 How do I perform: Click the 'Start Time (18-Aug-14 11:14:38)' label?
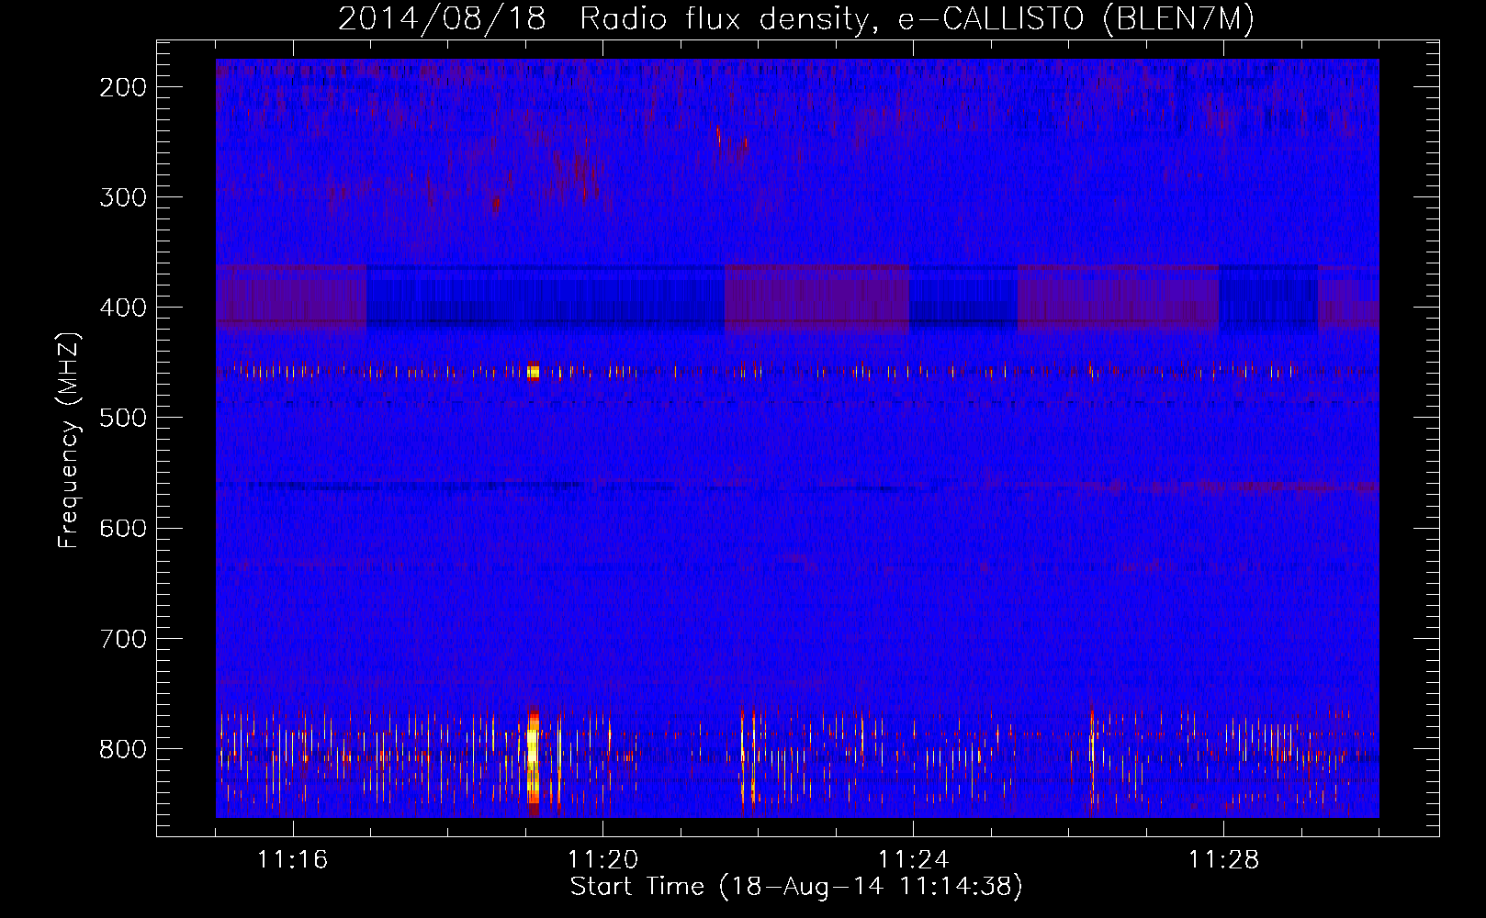tap(796, 887)
